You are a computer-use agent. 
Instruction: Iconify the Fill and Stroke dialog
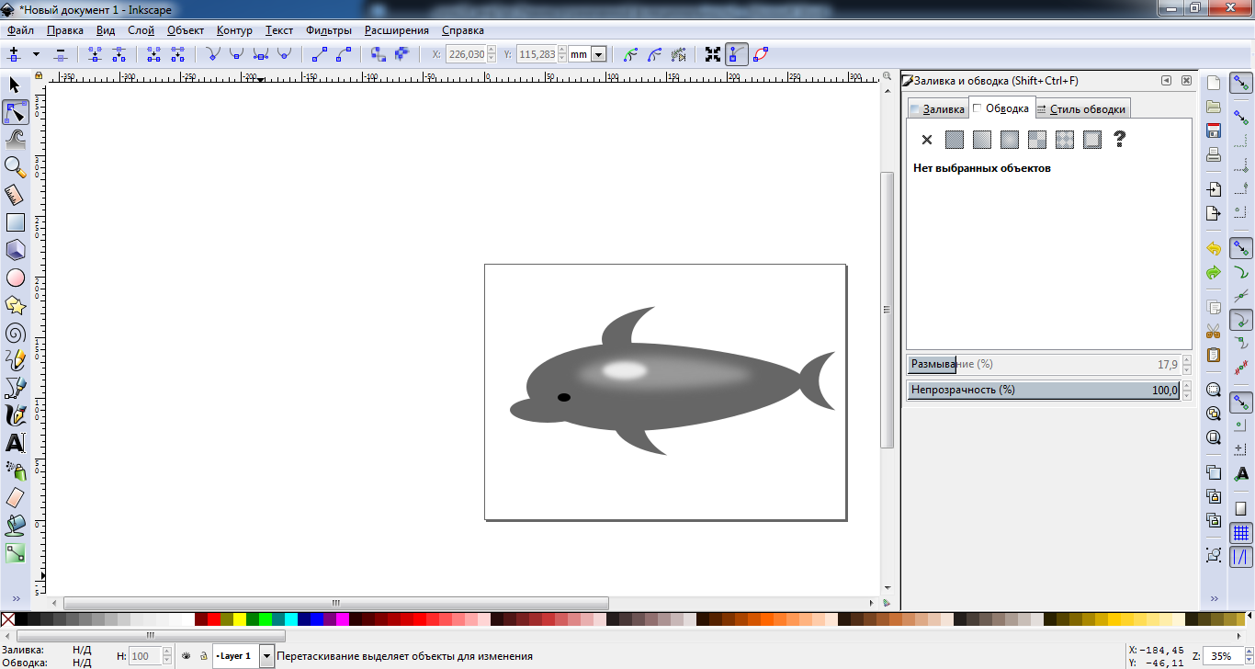(1167, 81)
